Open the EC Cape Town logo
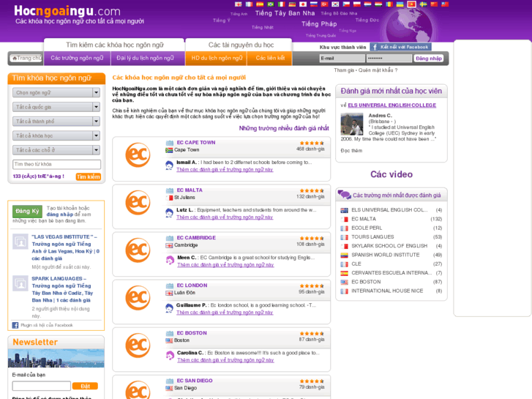The image size is (532, 399). 138,155
